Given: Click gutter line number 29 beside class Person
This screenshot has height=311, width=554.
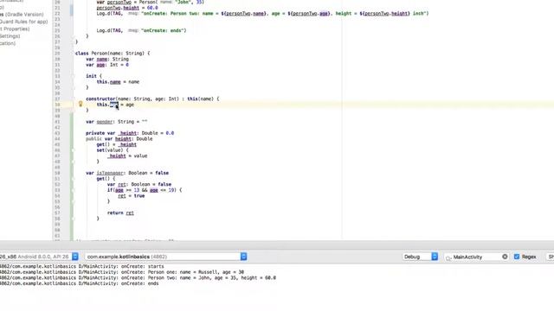Looking at the screenshot, I should point(57,54).
